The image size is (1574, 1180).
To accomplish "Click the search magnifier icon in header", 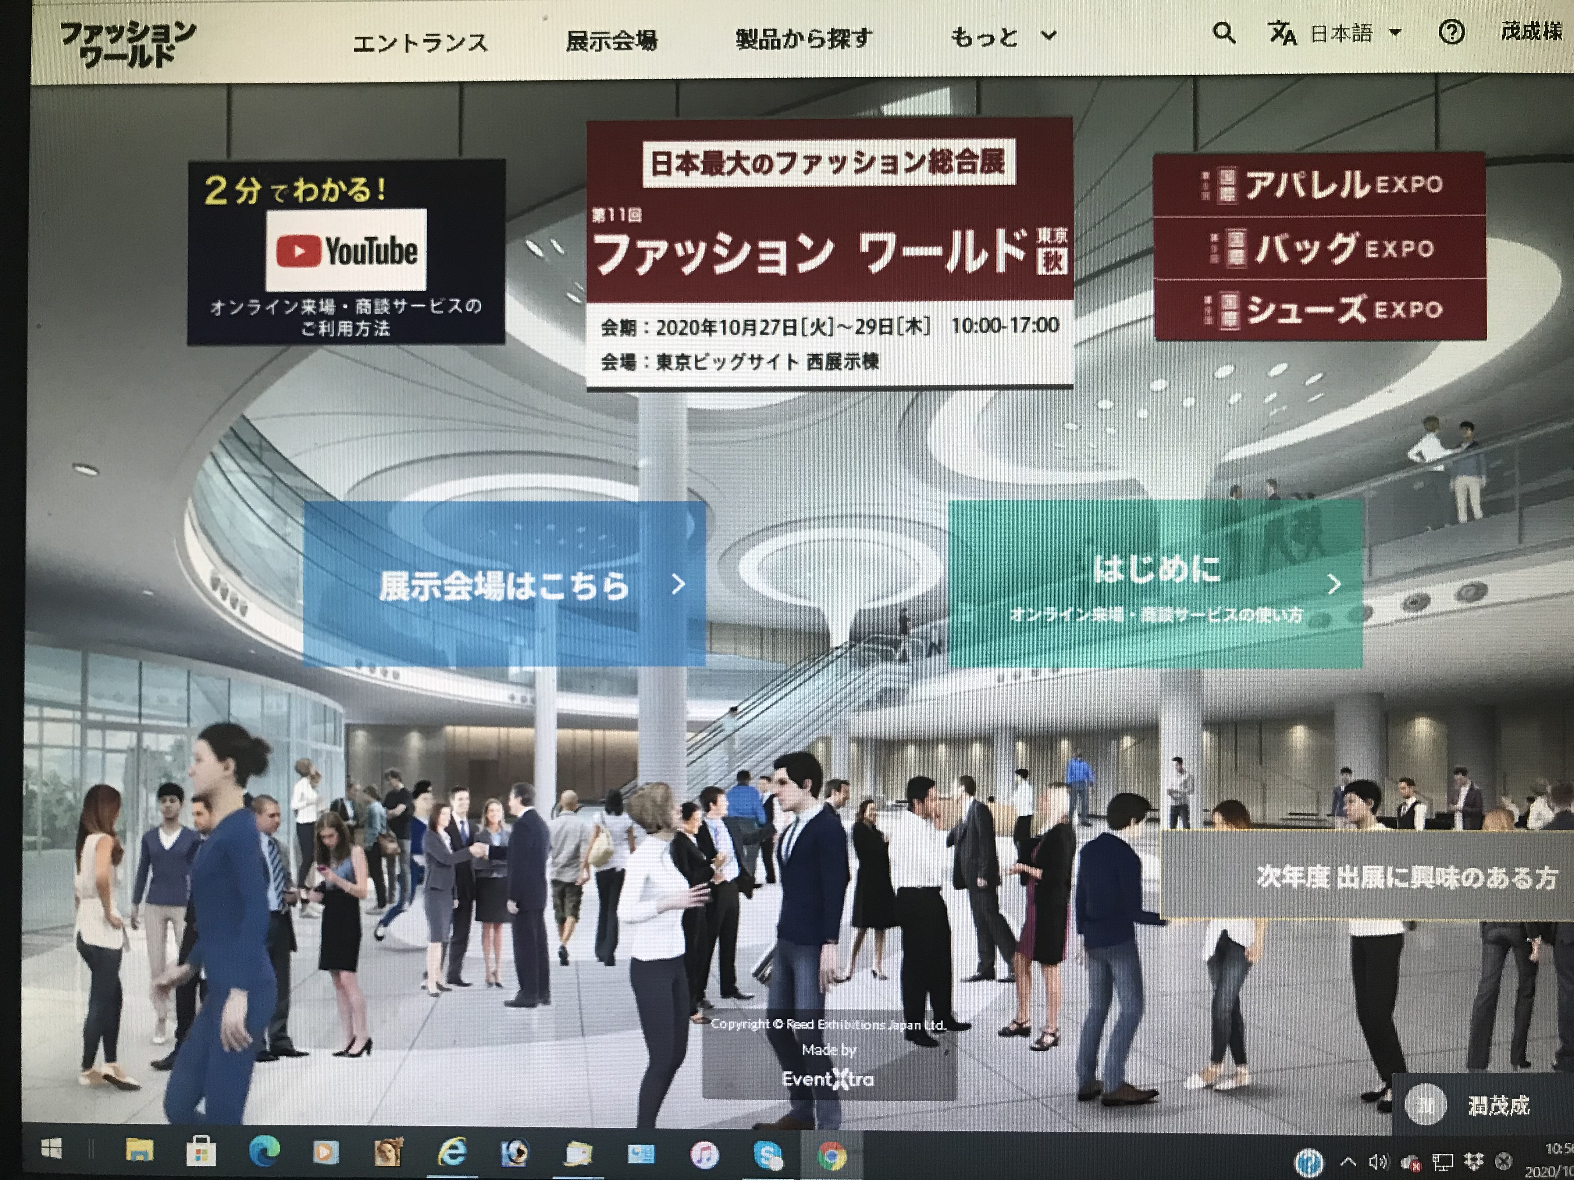I will tap(1224, 33).
